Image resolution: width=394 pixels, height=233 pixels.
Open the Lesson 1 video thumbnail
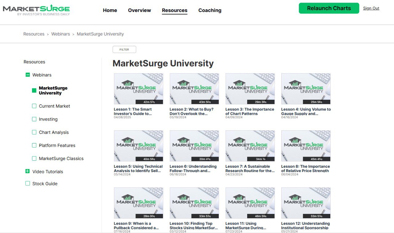pyautogui.click(x=139, y=89)
